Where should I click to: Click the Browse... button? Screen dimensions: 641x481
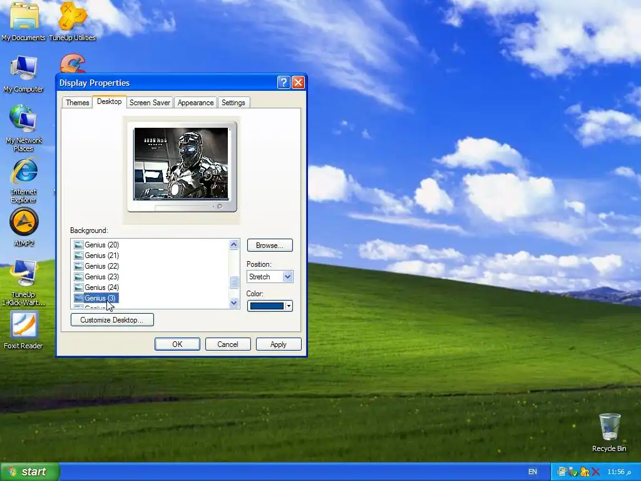point(270,246)
